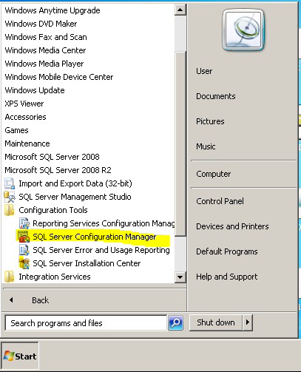Open the Shut down options arrow
The height and width of the screenshot is (372, 301).
(x=248, y=322)
